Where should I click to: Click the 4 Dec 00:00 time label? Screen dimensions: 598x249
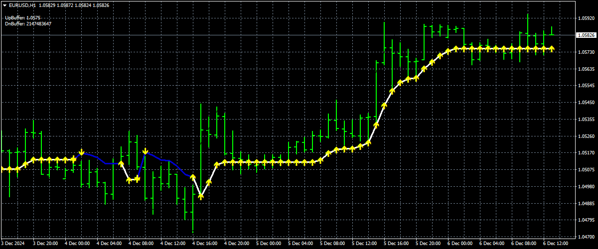click(x=77, y=244)
